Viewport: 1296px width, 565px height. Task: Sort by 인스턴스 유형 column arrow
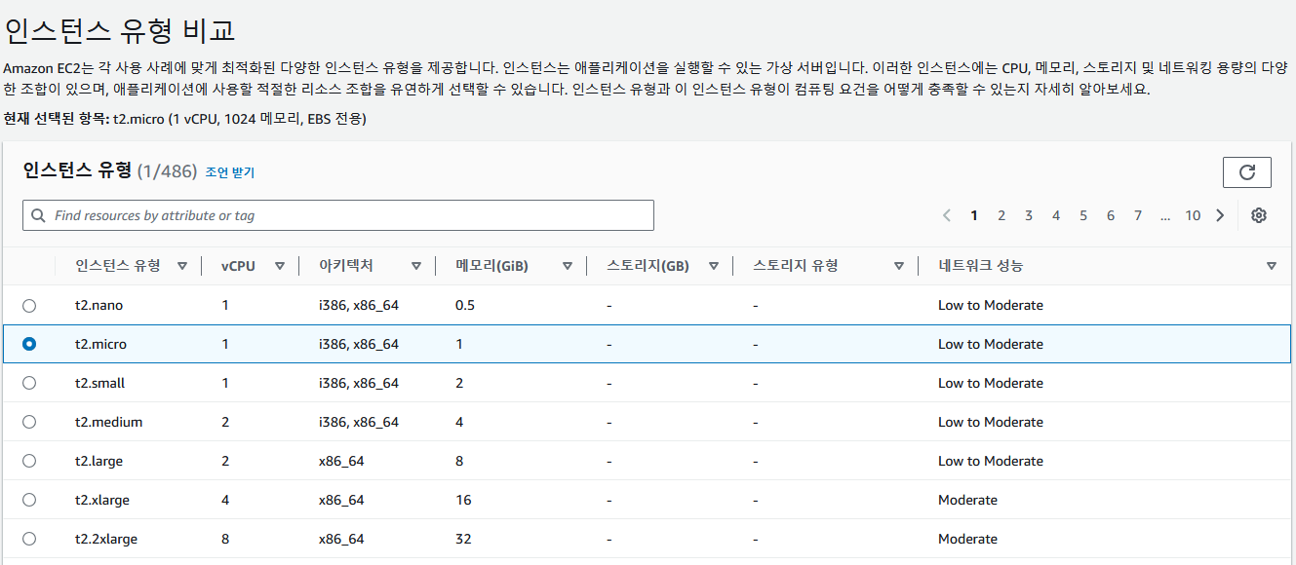pos(182,266)
